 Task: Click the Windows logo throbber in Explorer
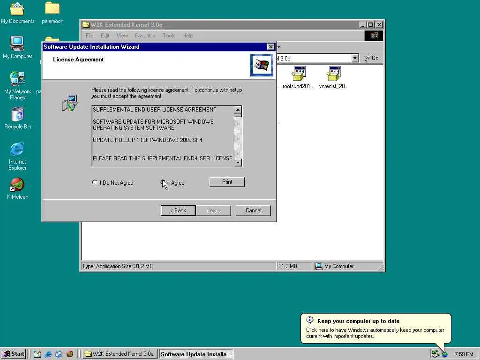(x=374, y=36)
